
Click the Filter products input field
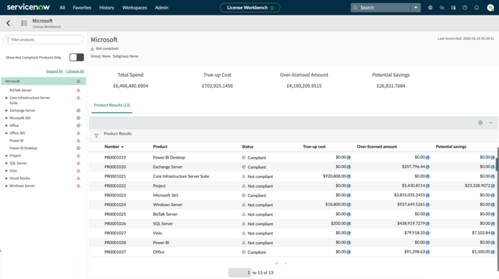(44, 39)
